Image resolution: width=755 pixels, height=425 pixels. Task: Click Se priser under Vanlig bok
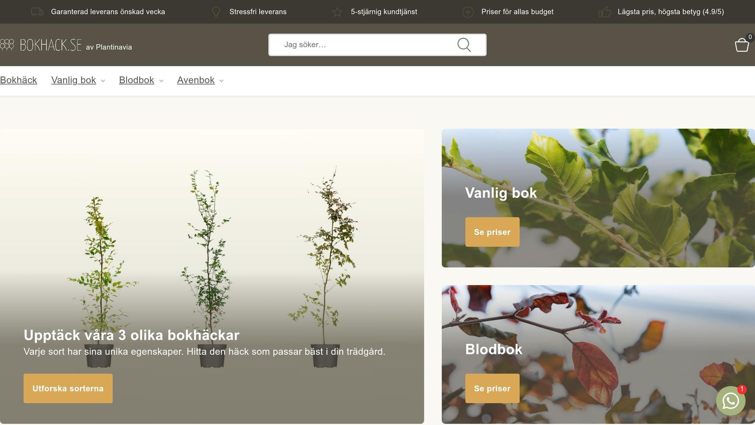(492, 232)
